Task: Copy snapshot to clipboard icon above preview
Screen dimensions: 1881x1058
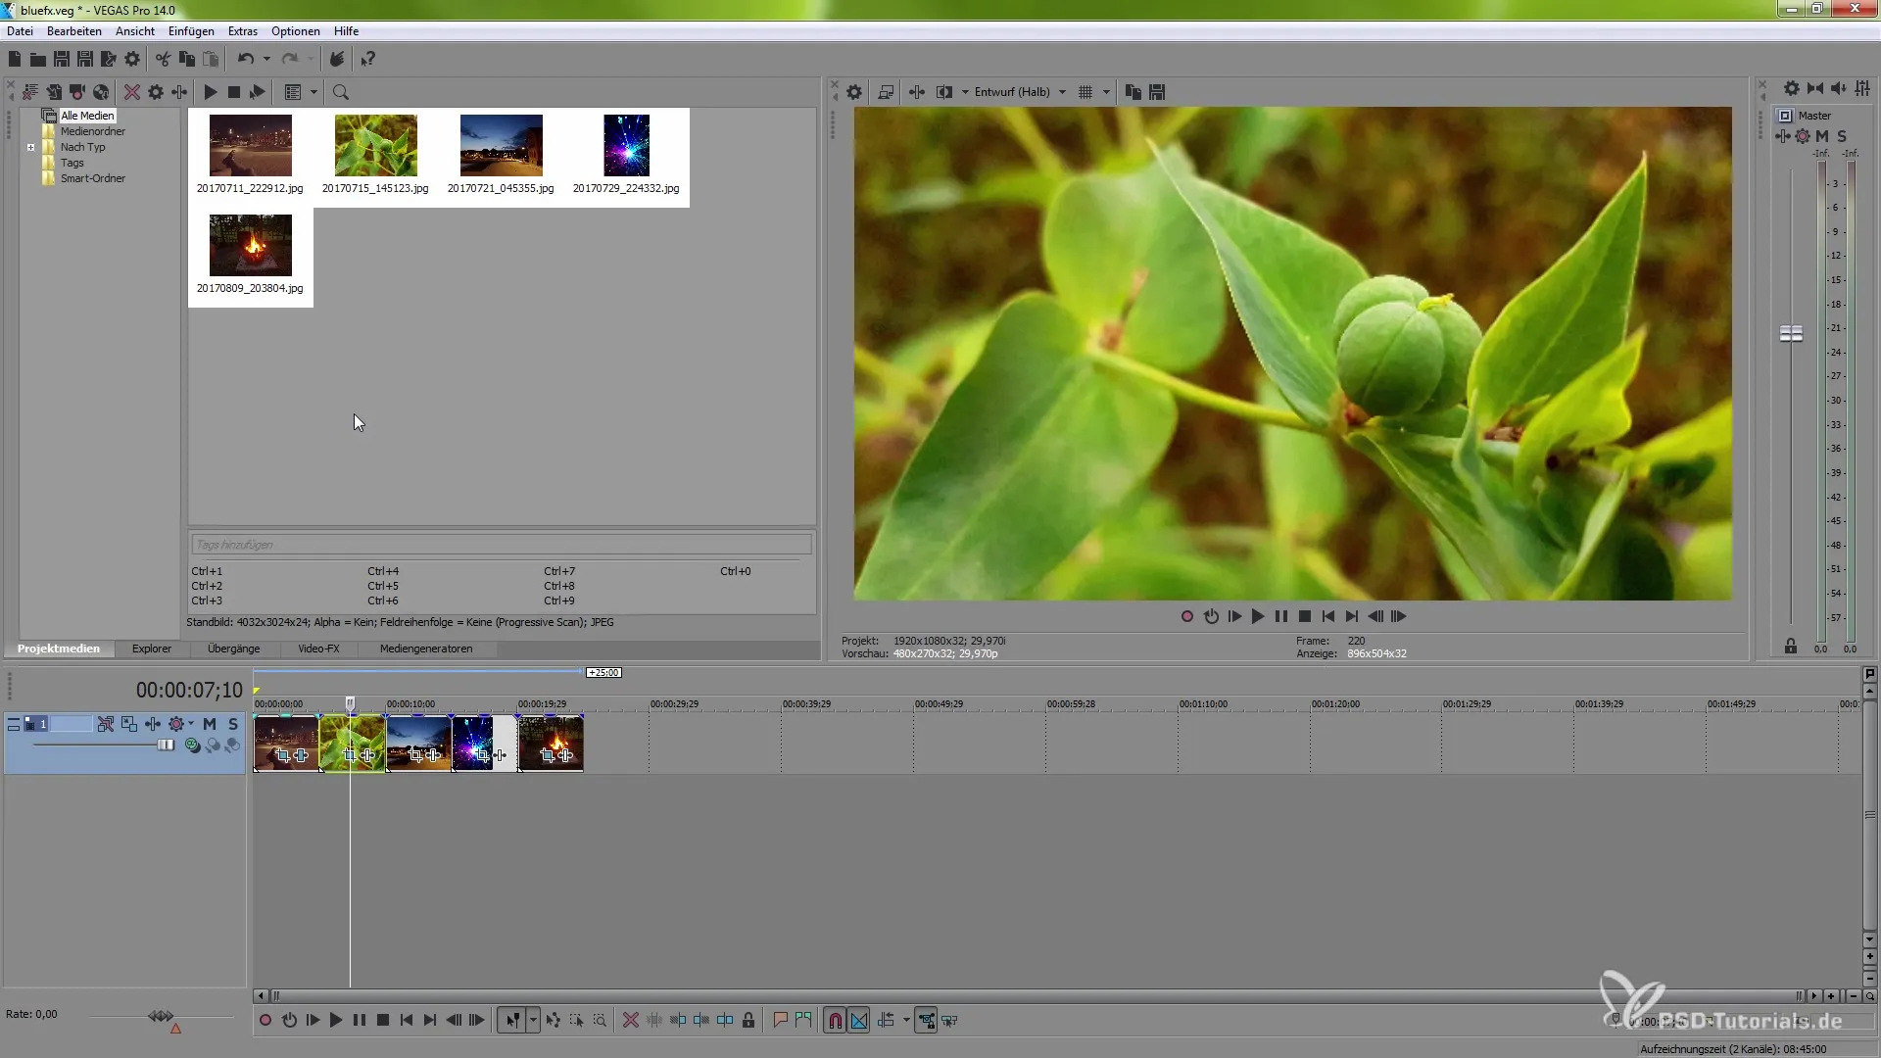Action: 1133,92
